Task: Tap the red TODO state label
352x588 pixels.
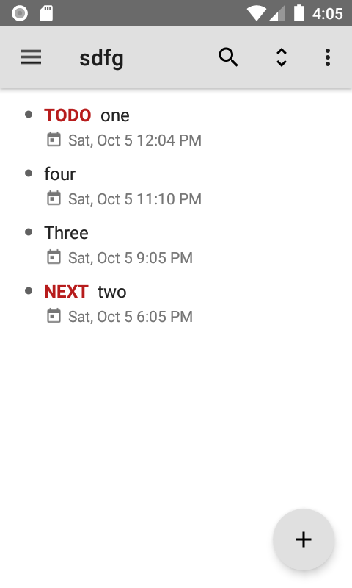Action: click(67, 115)
